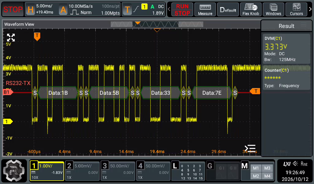The width and height of the screenshot is (314, 184).
Task: Open the main menu gear logo
Action: pyautogui.click(x=14, y=171)
